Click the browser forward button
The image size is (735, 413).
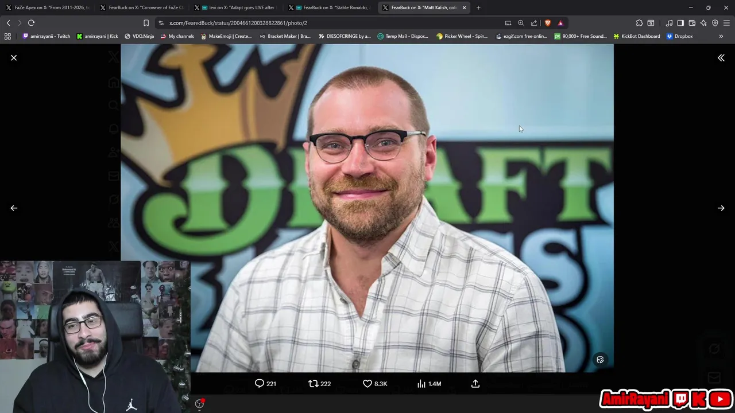click(19, 23)
